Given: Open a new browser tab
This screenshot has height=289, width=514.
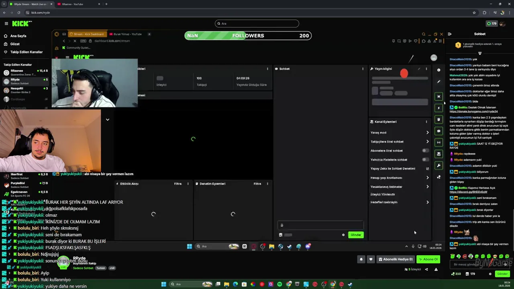Looking at the screenshot, I should 106,4.
